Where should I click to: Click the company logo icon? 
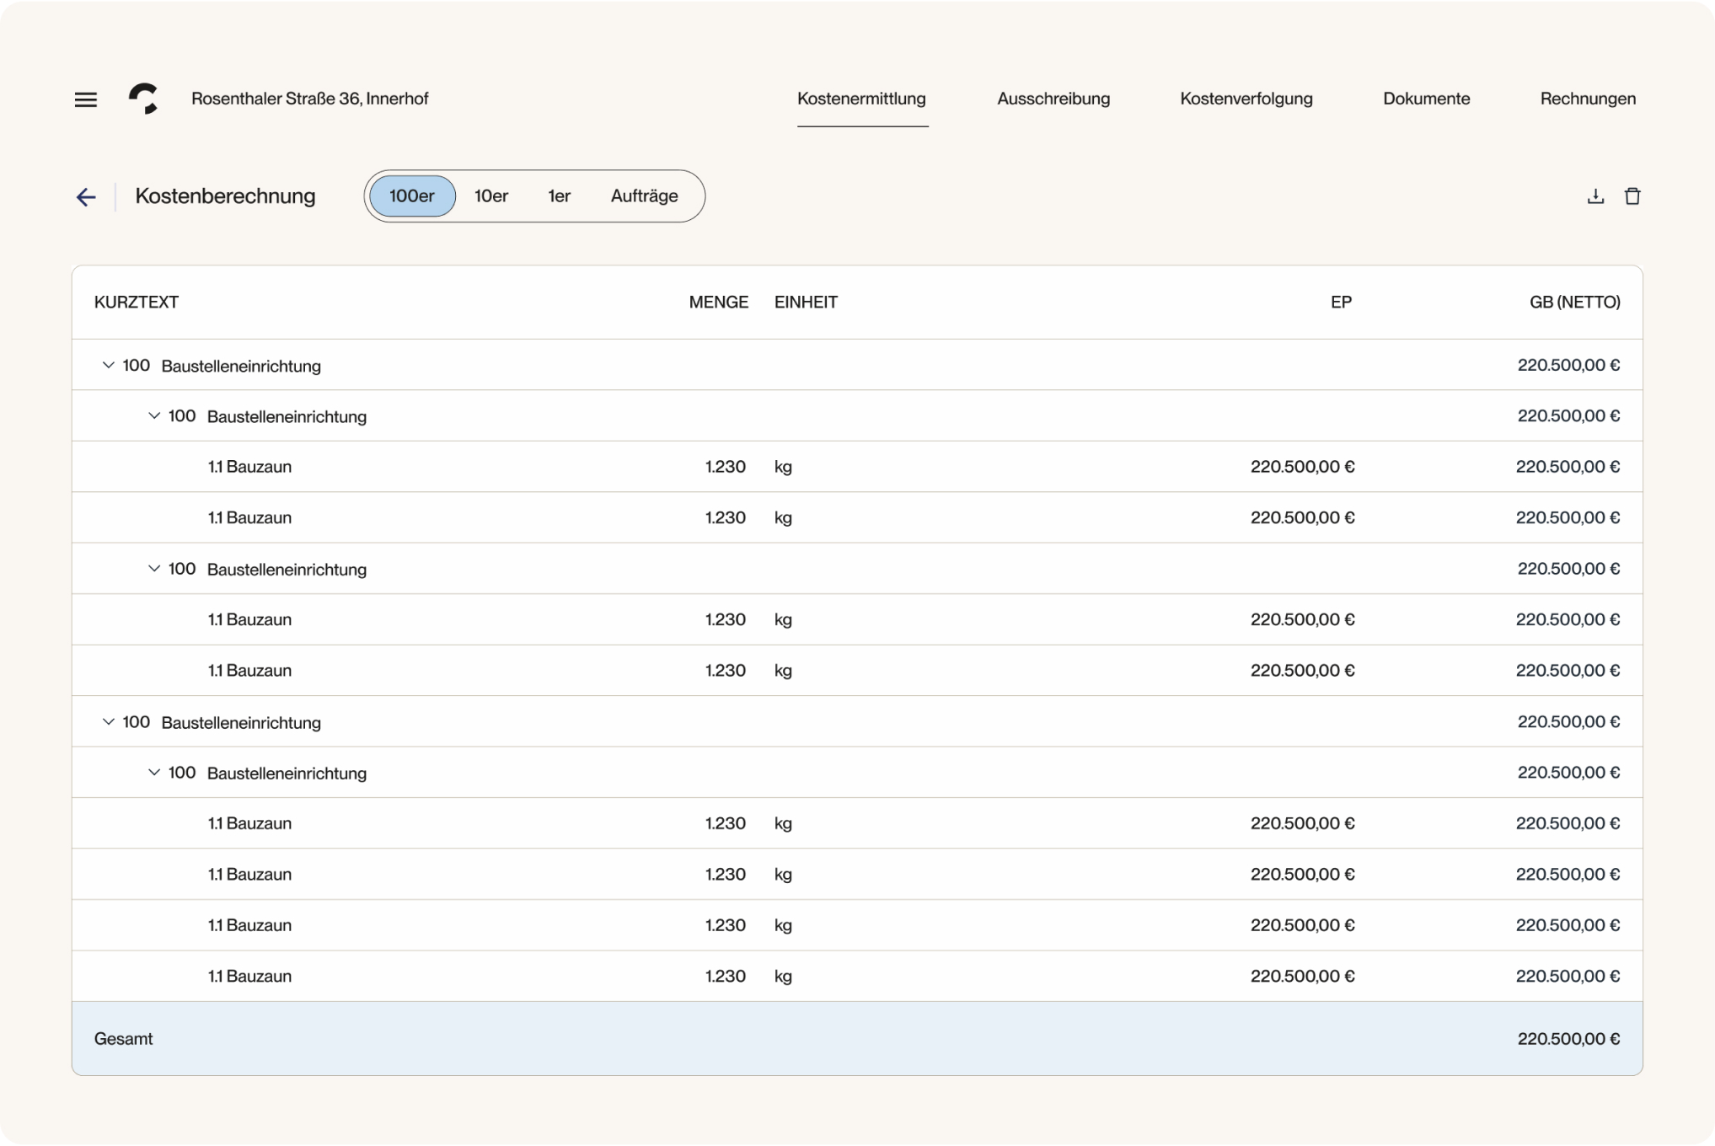pos(146,99)
